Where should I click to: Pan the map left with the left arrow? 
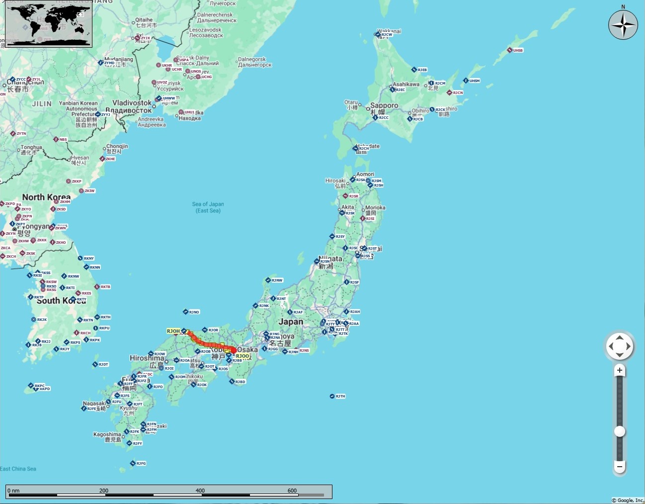pos(611,346)
